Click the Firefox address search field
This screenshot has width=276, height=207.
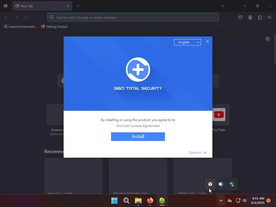point(133,18)
